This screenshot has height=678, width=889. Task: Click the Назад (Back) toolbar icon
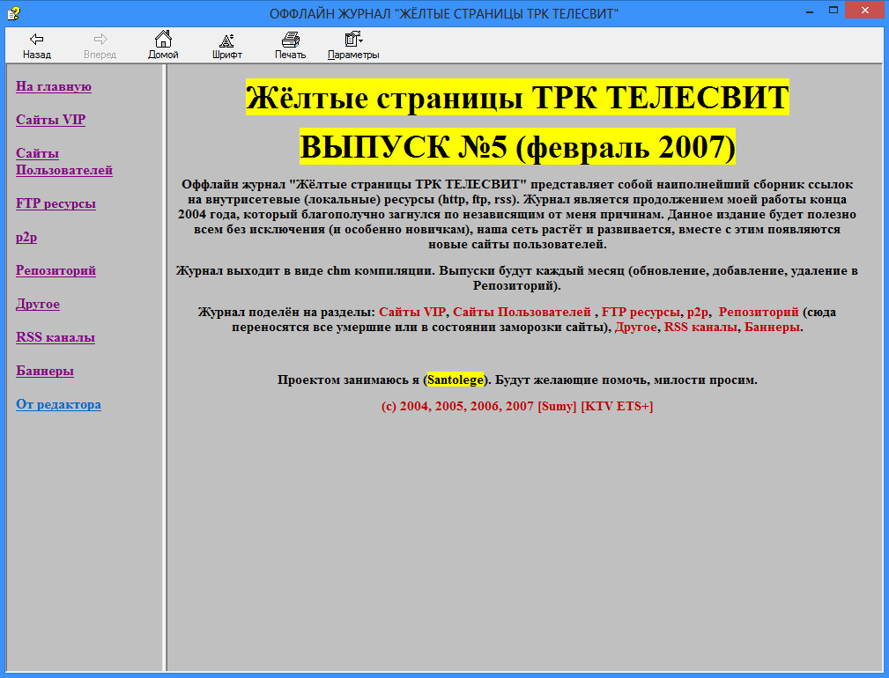36,45
